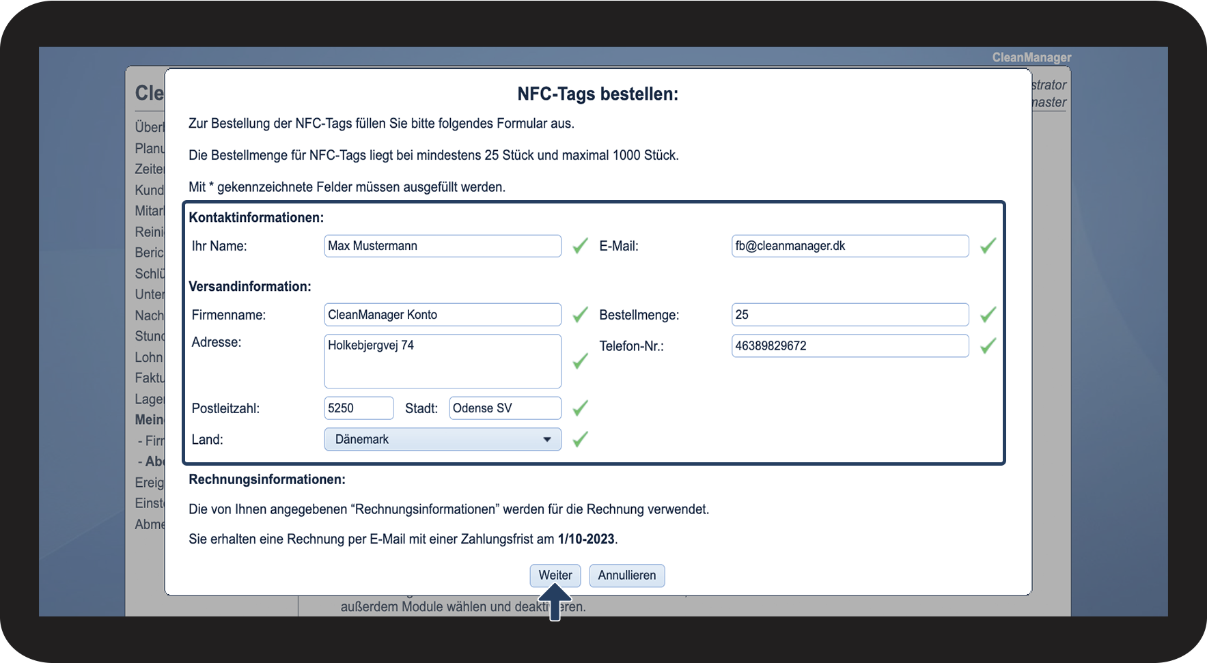Click the "Telefon-Nr.:" label
Screen dimensions: 1207x663
[632, 347]
